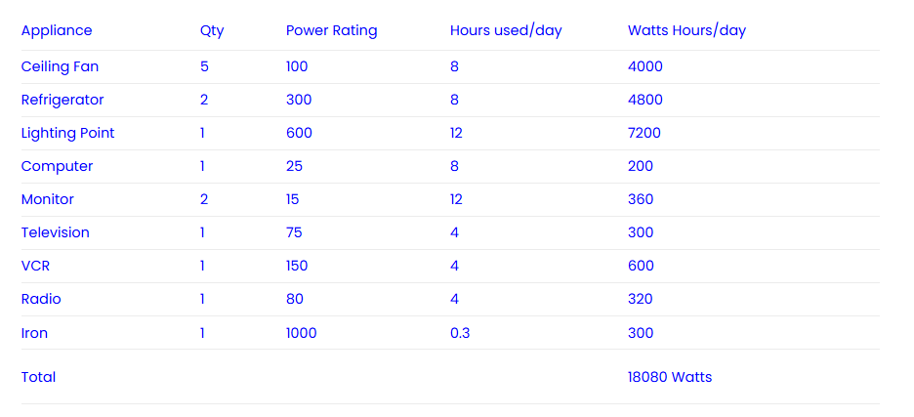Select the 18080 Watts total value
Image resolution: width=914 pixels, height=417 pixels.
[x=670, y=377]
